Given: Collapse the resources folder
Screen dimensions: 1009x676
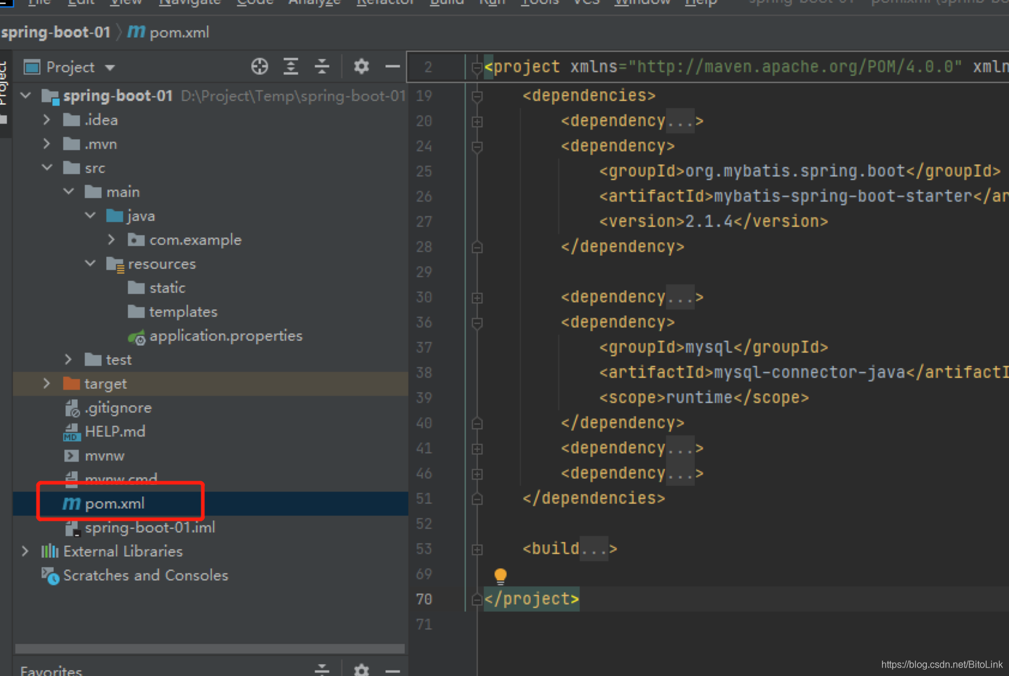Looking at the screenshot, I should coord(90,264).
